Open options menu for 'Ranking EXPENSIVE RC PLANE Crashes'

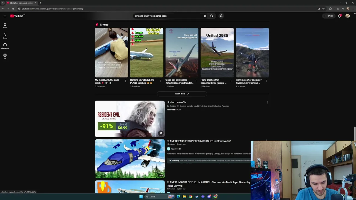click(x=160, y=81)
